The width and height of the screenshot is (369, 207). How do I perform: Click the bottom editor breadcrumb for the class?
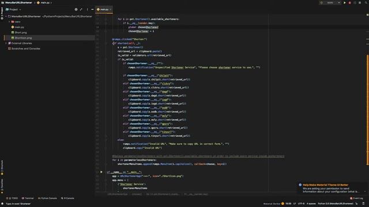point(118,194)
